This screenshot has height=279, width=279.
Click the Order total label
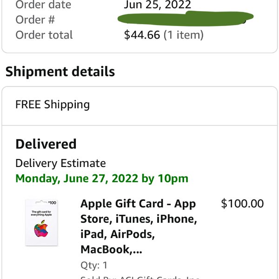pos(44,35)
